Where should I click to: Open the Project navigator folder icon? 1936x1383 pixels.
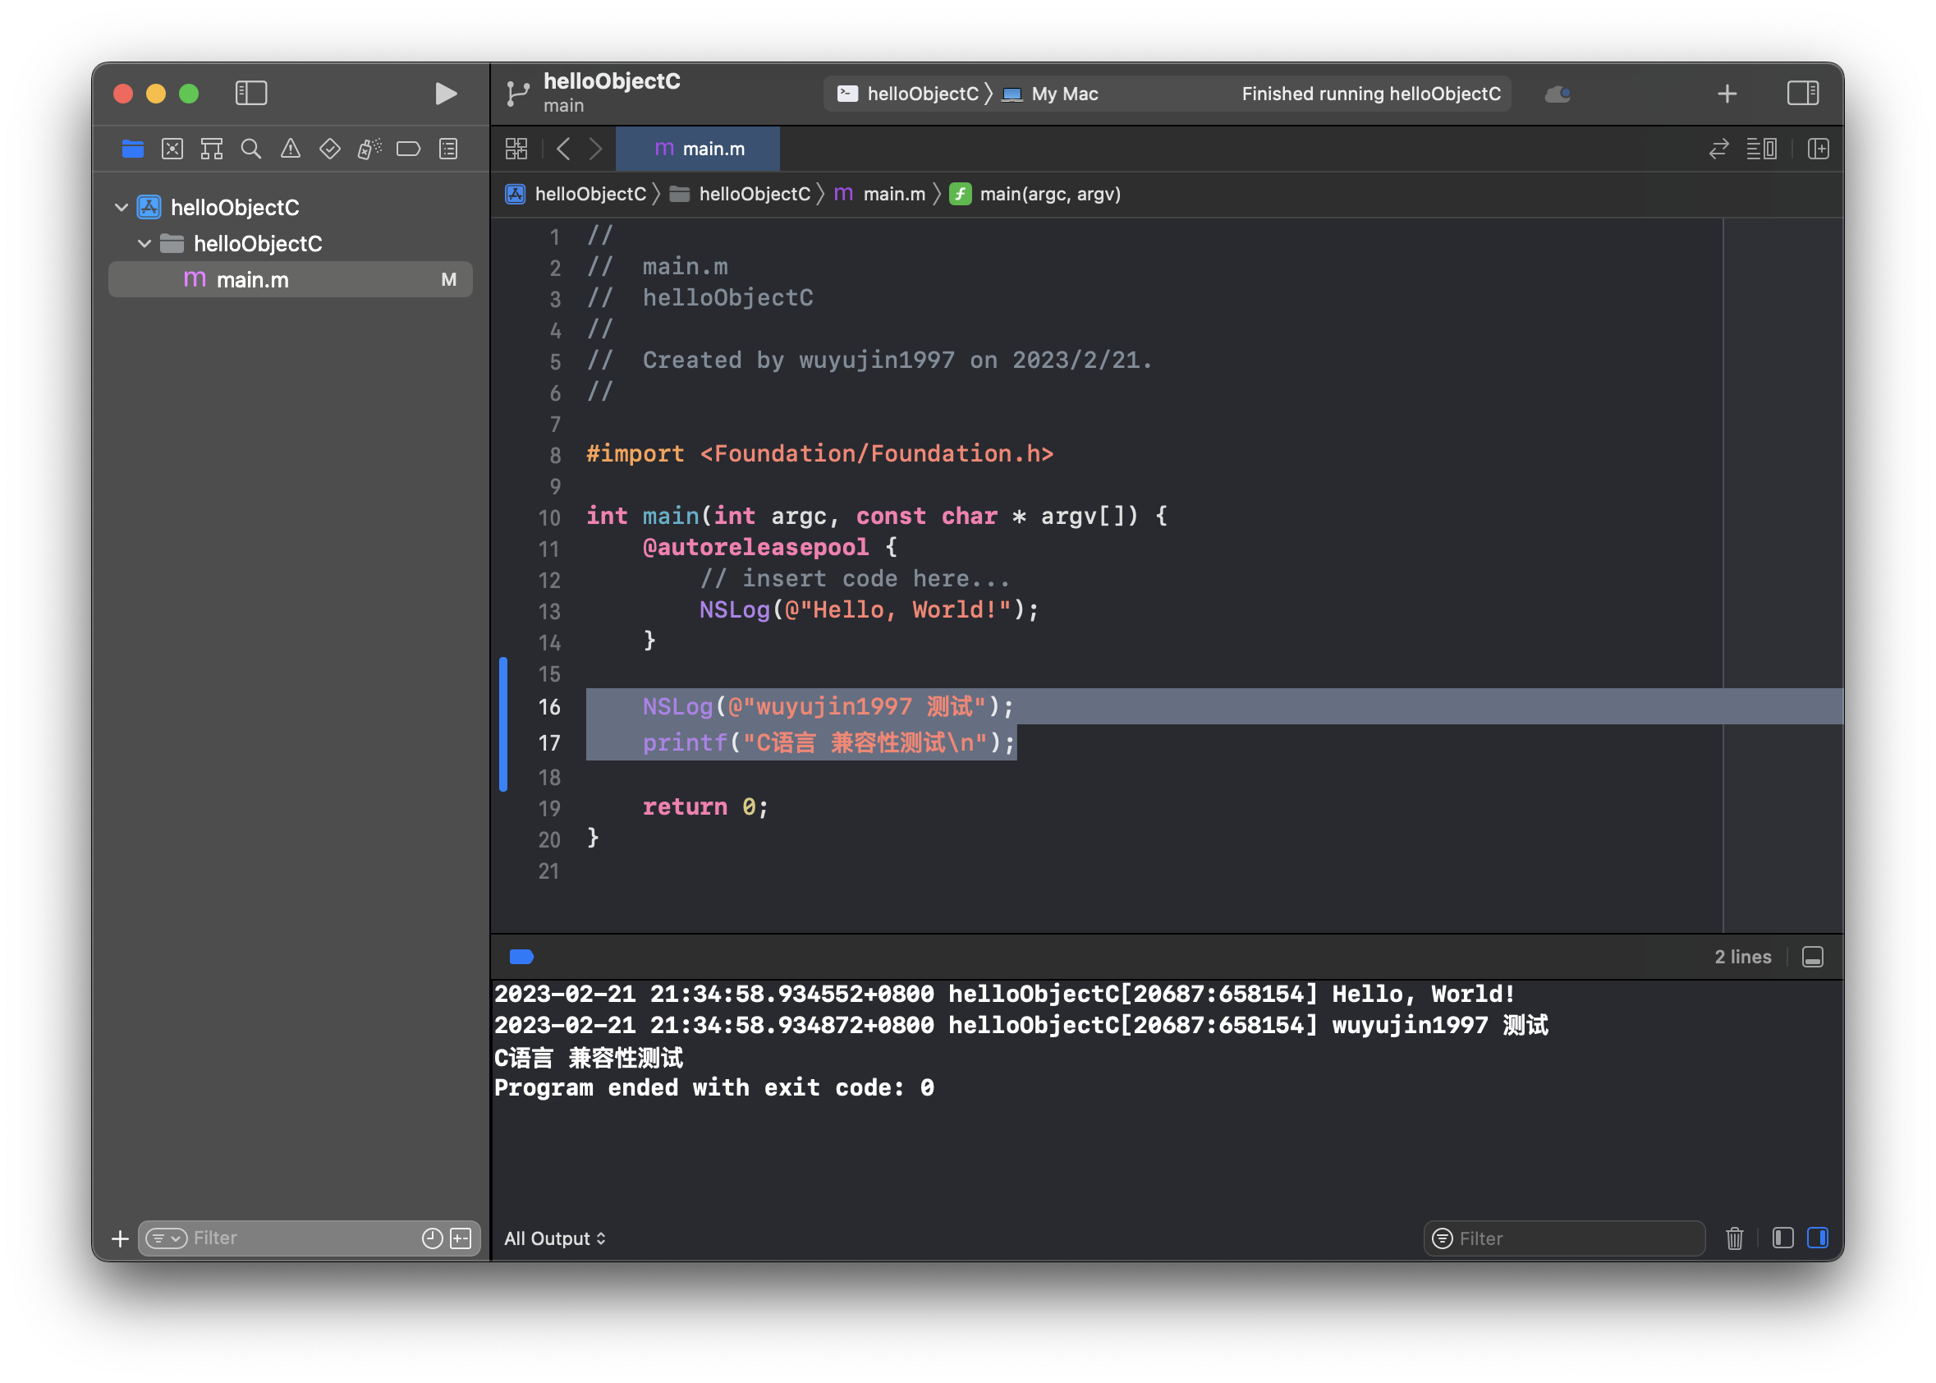132,149
